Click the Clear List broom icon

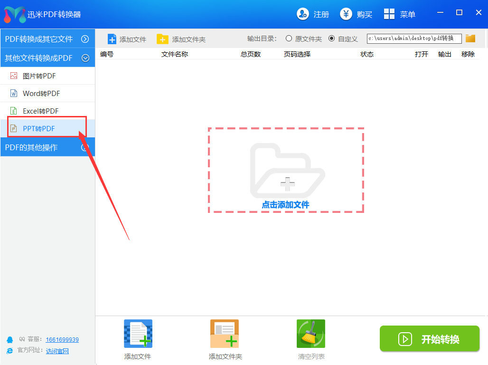(311, 334)
